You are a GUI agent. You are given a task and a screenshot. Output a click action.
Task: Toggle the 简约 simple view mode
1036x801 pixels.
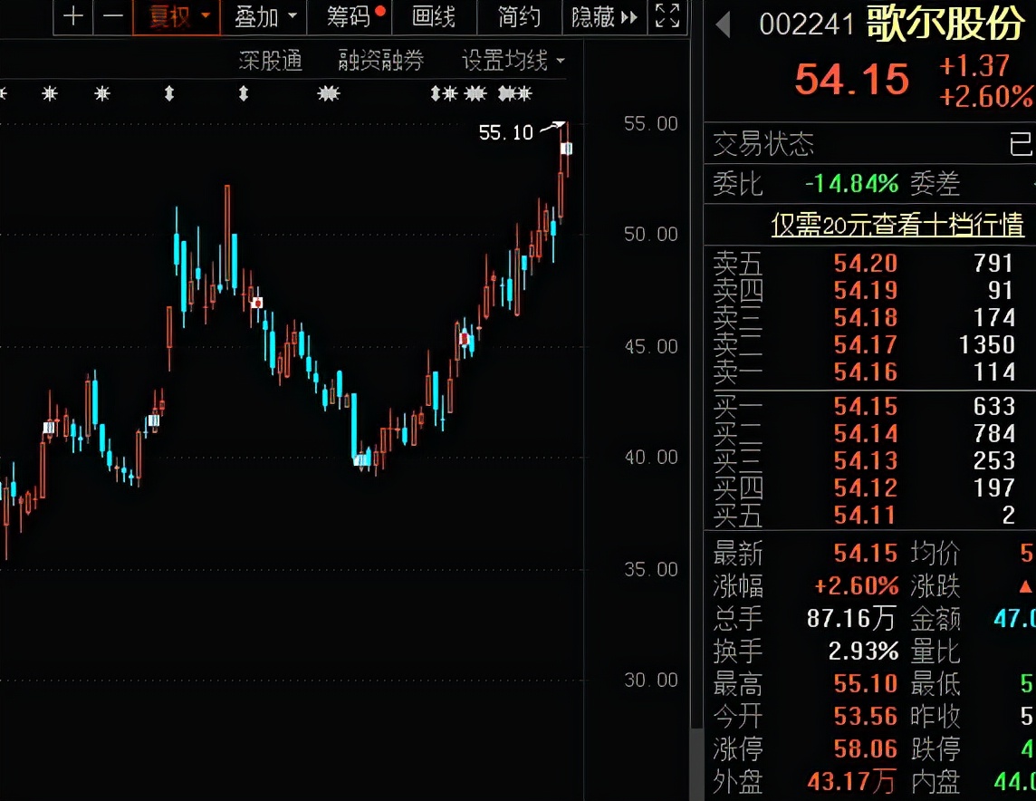click(519, 16)
